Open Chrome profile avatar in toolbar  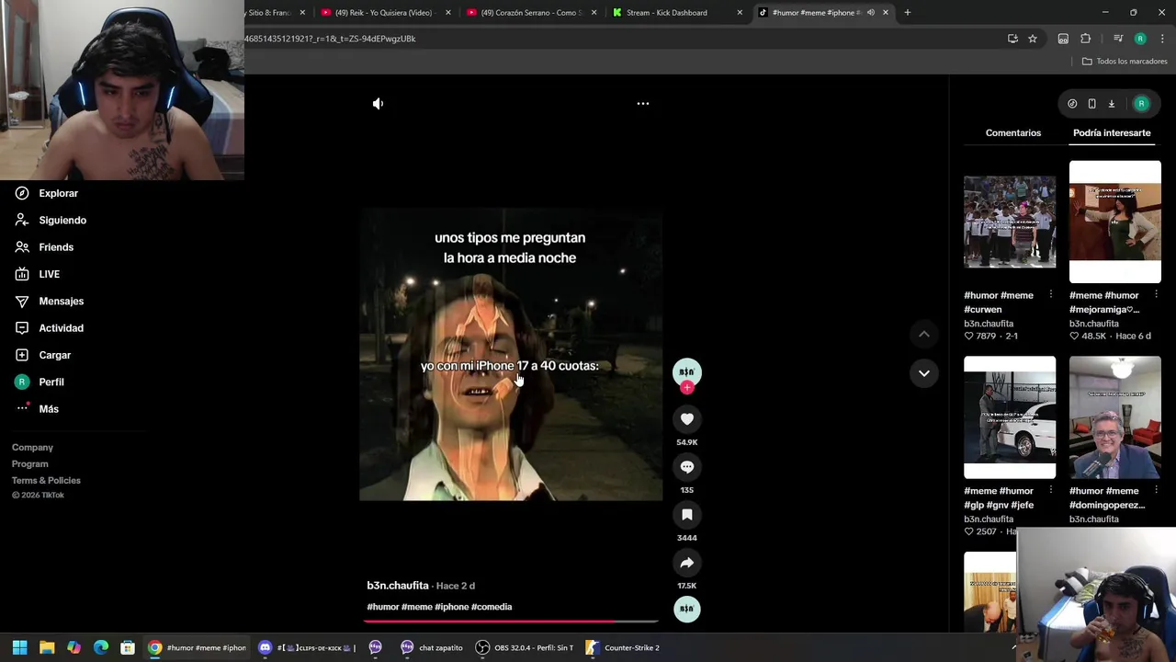coord(1140,39)
